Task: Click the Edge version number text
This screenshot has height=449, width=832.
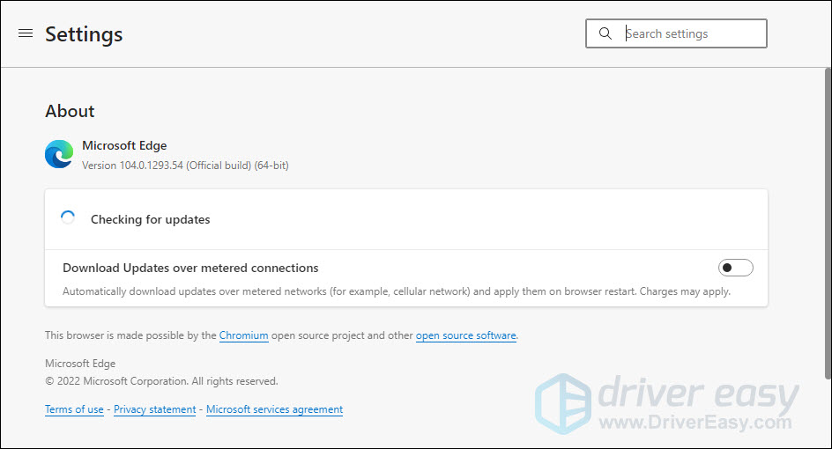Action: point(185,166)
